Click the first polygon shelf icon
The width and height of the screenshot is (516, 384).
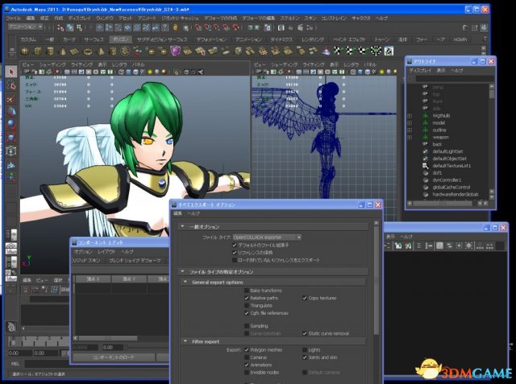point(25,52)
